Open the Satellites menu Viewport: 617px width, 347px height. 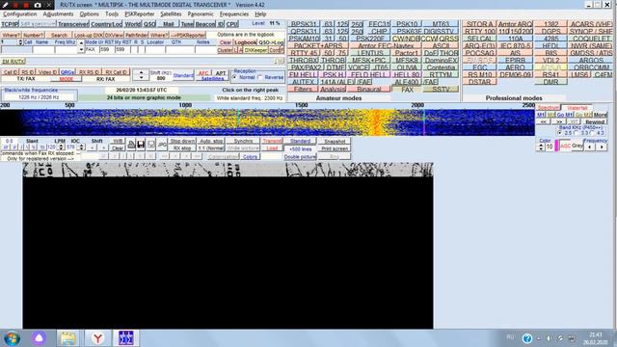(171, 13)
